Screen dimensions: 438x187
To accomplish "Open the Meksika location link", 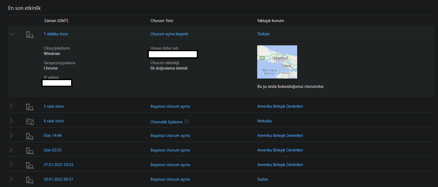I will coord(264,121).
